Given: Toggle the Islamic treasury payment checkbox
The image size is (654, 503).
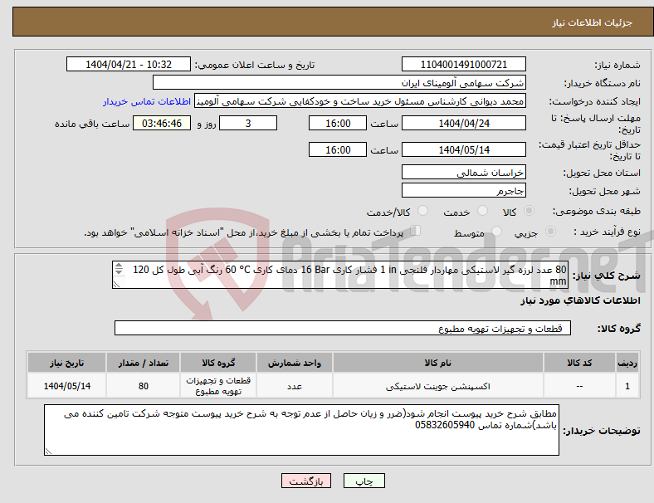Looking at the screenshot, I should click(x=416, y=231).
